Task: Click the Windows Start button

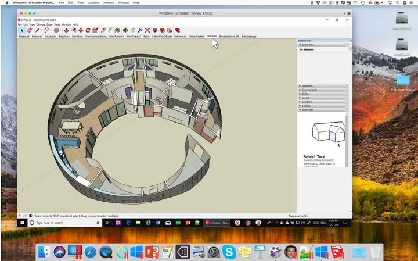Action: [23, 223]
